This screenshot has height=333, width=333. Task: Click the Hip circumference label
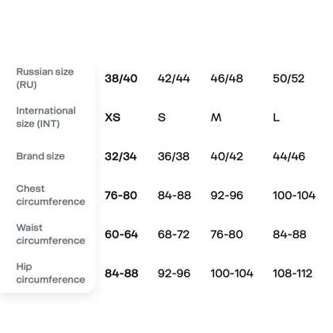pyautogui.click(x=51, y=273)
